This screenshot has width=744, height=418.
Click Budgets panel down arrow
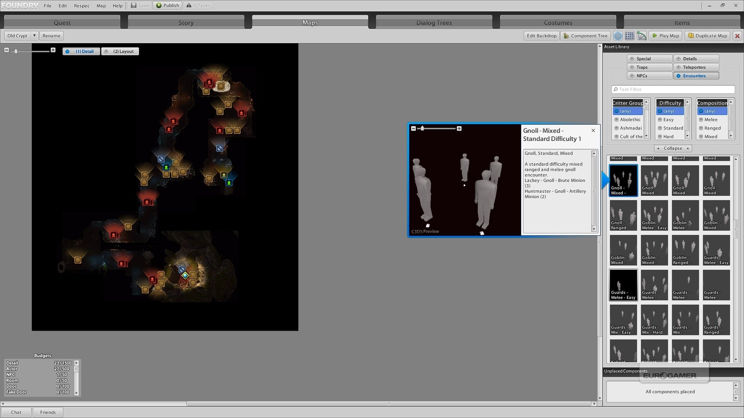tap(76, 393)
